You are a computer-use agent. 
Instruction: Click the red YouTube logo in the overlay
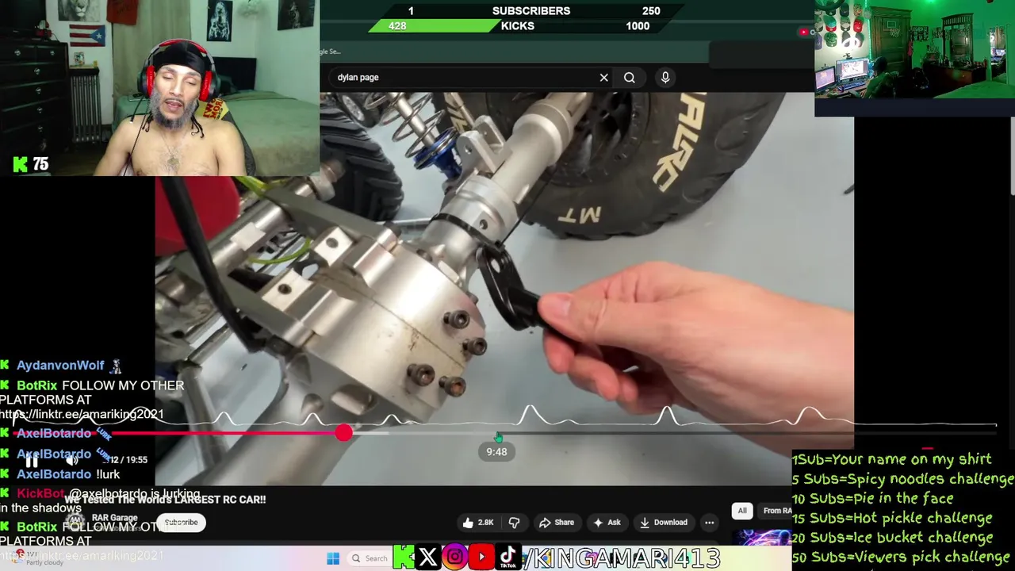tap(481, 558)
